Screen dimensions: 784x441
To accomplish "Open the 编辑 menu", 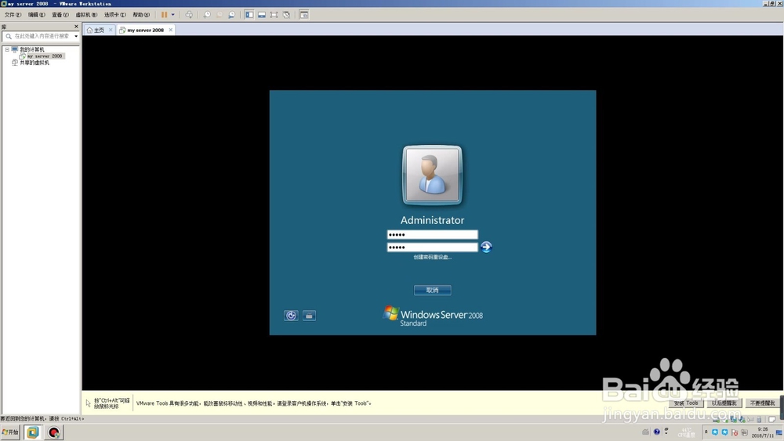I will (37, 14).
